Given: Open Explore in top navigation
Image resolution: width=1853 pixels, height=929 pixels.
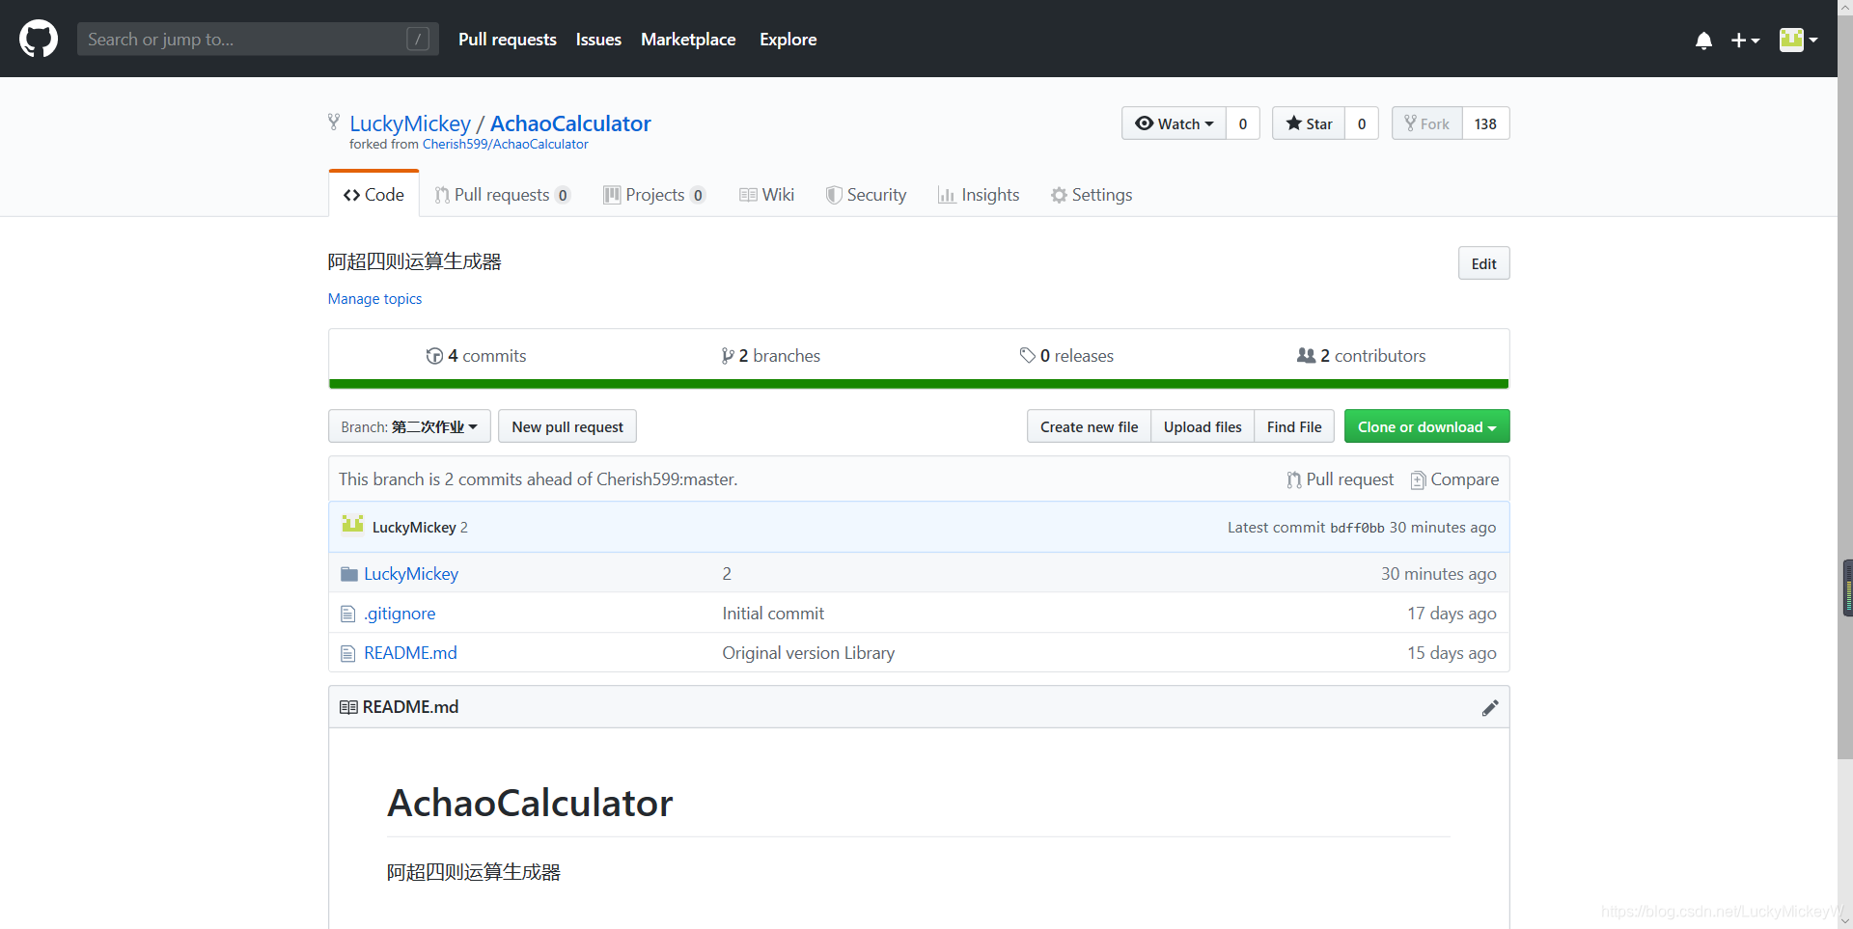Looking at the screenshot, I should coord(788,40).
